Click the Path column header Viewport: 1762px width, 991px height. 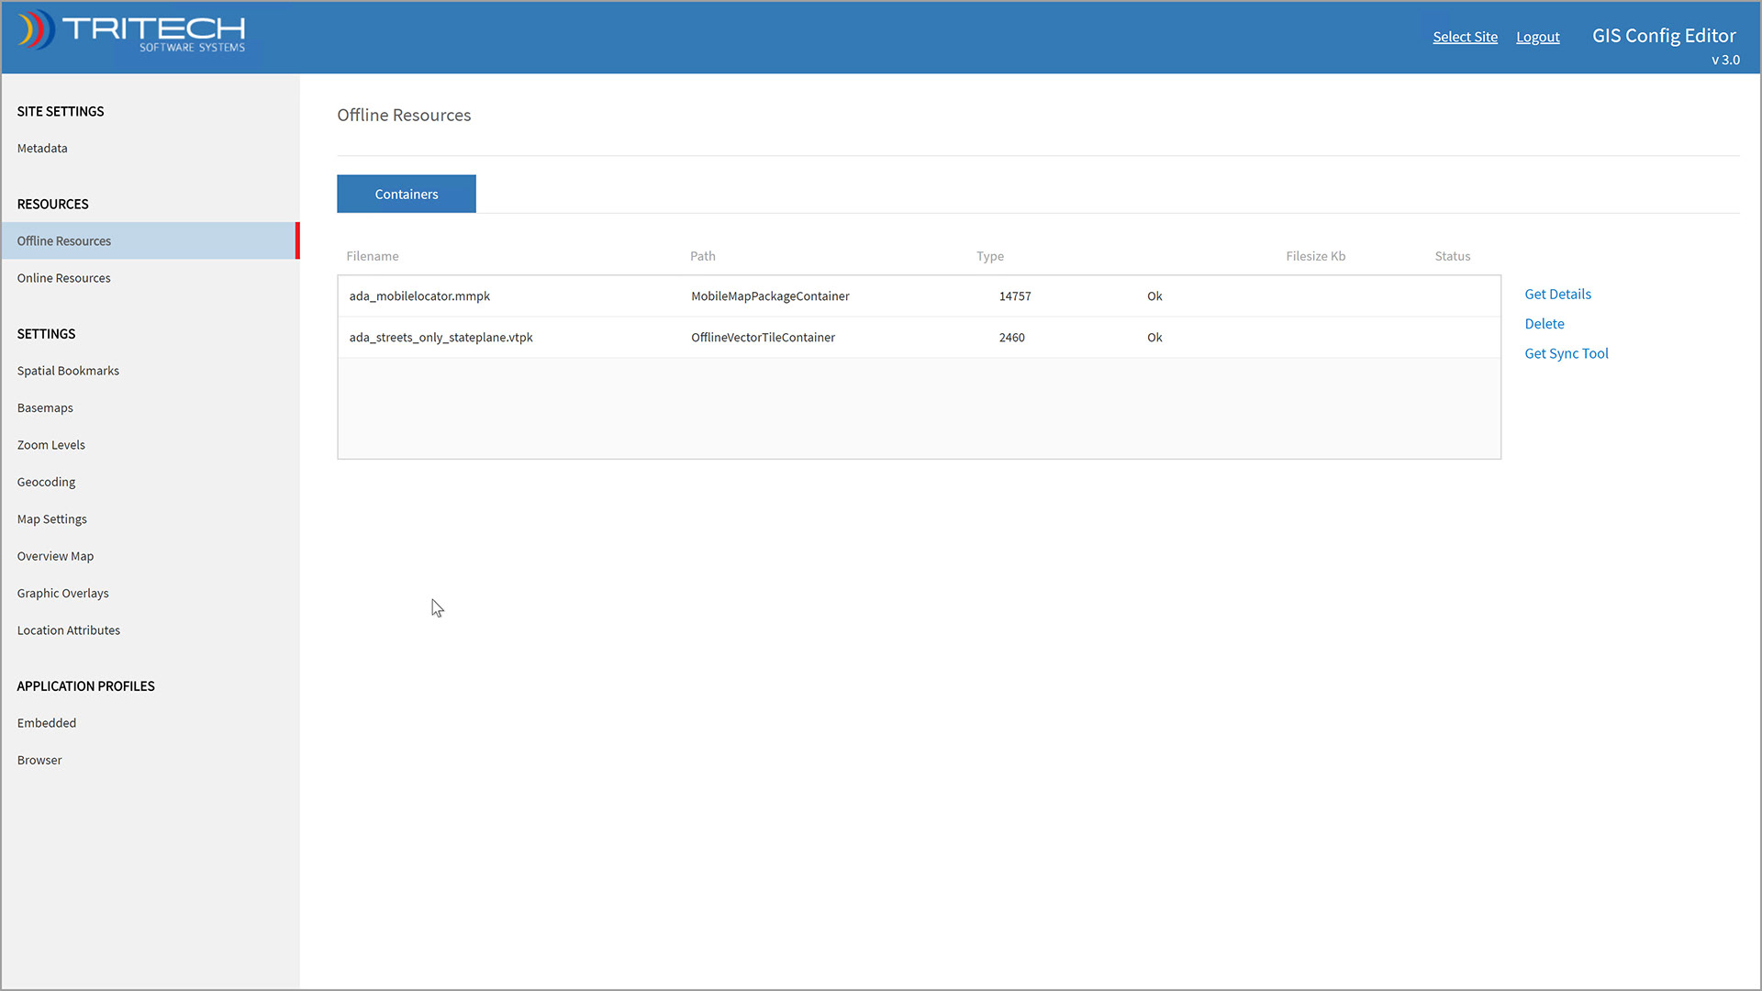pos(703,256)
